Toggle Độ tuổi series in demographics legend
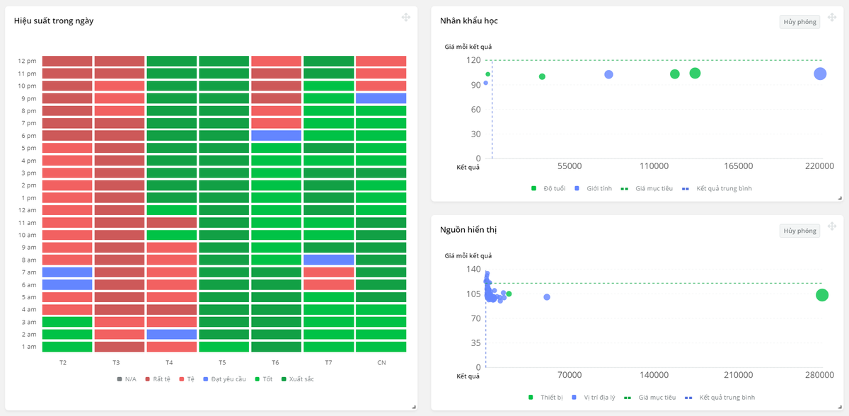 [x=548, y=189]
